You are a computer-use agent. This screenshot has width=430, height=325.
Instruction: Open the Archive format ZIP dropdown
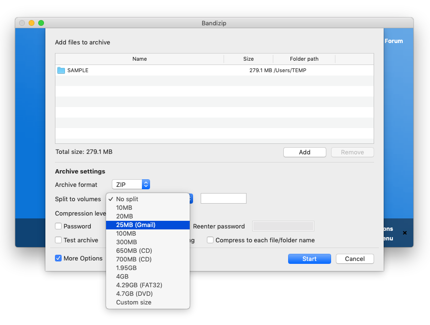(x=131, y=184)
